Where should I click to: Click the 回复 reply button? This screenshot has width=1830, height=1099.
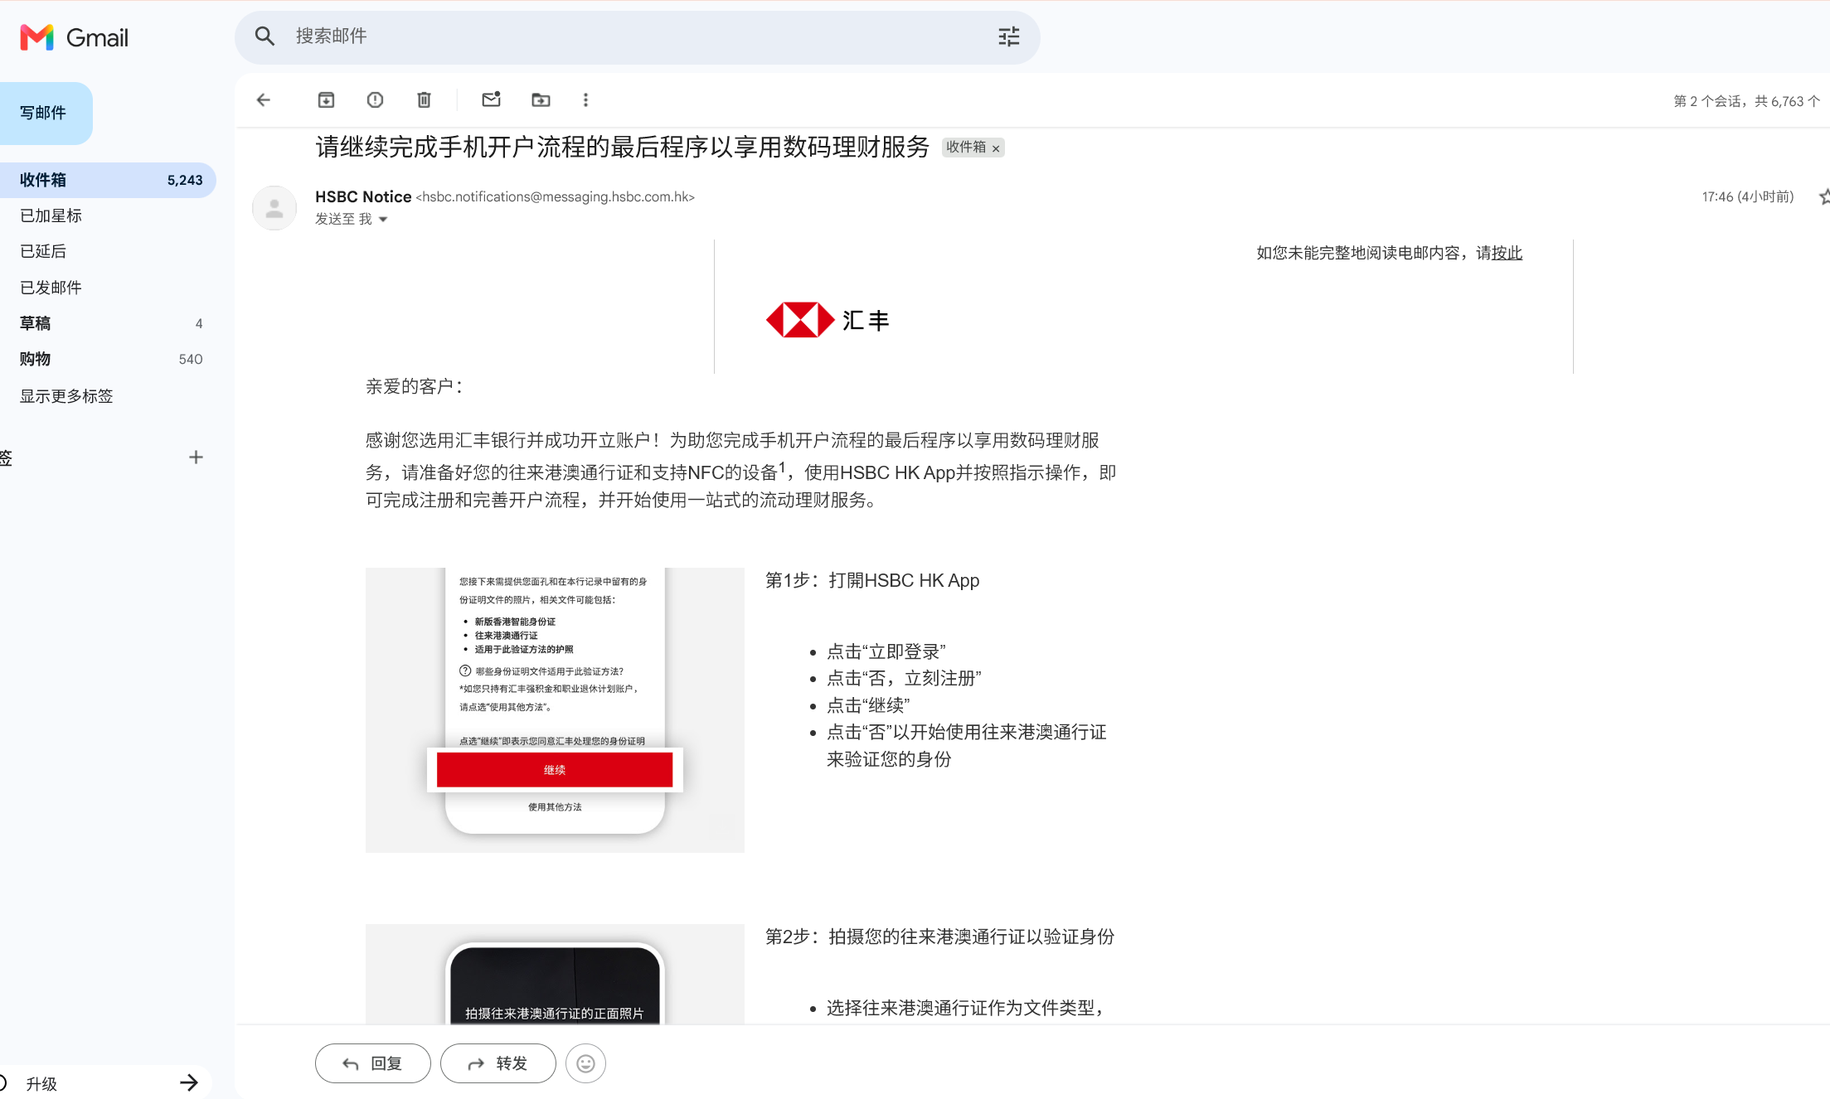[x=373, y=1063]
